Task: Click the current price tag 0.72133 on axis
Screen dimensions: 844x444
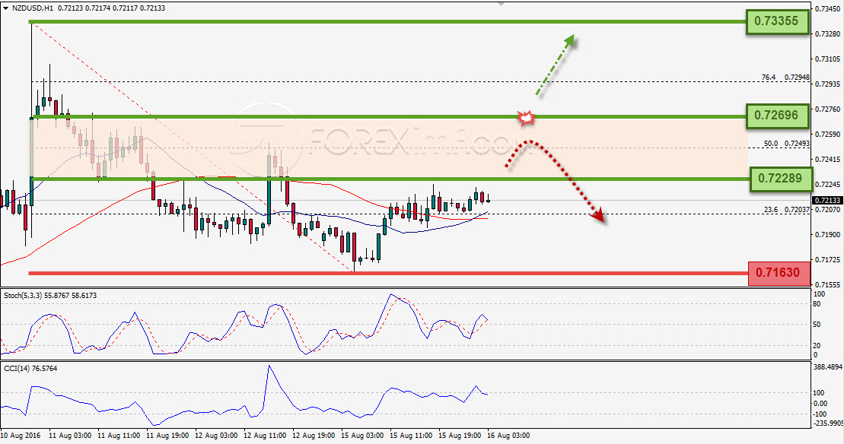Action: tap(828, 201)
